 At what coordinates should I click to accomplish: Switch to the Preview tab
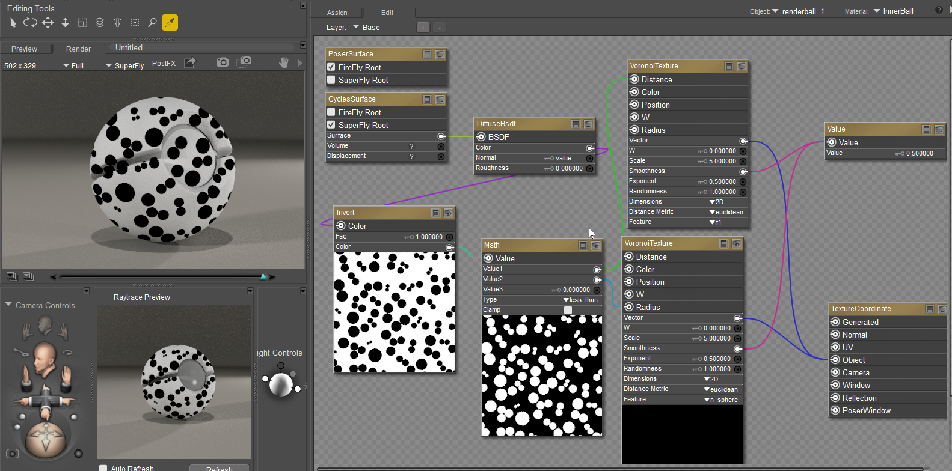pos(25,49)
